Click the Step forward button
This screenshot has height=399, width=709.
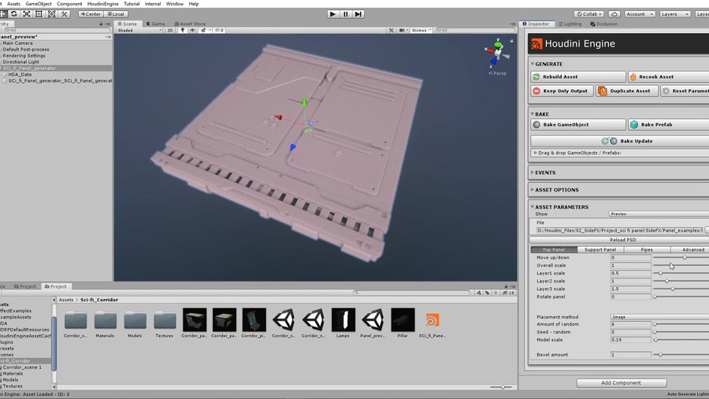358,14
